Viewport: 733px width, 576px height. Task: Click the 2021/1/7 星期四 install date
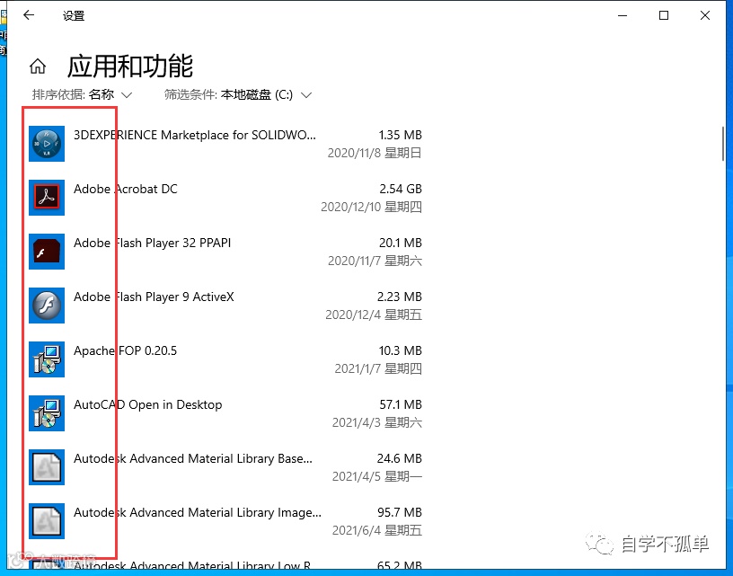[x=378, y=369]
